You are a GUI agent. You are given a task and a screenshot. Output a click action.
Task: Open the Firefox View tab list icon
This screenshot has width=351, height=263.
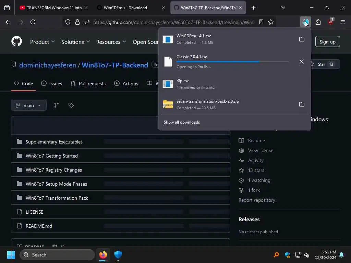coord(7,8)
